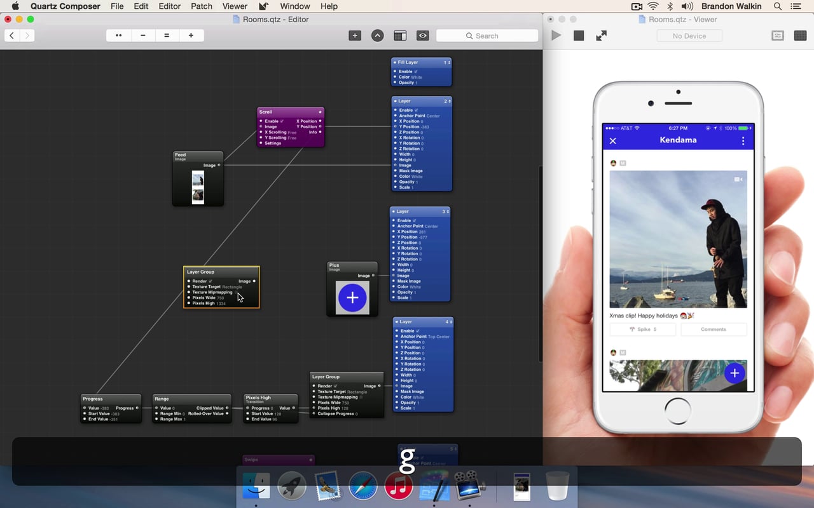Image resolution: width=814 pixels, height=508 pixels.
Task: Zoom out with the minus toolbar button
Action: click(142, 36)
